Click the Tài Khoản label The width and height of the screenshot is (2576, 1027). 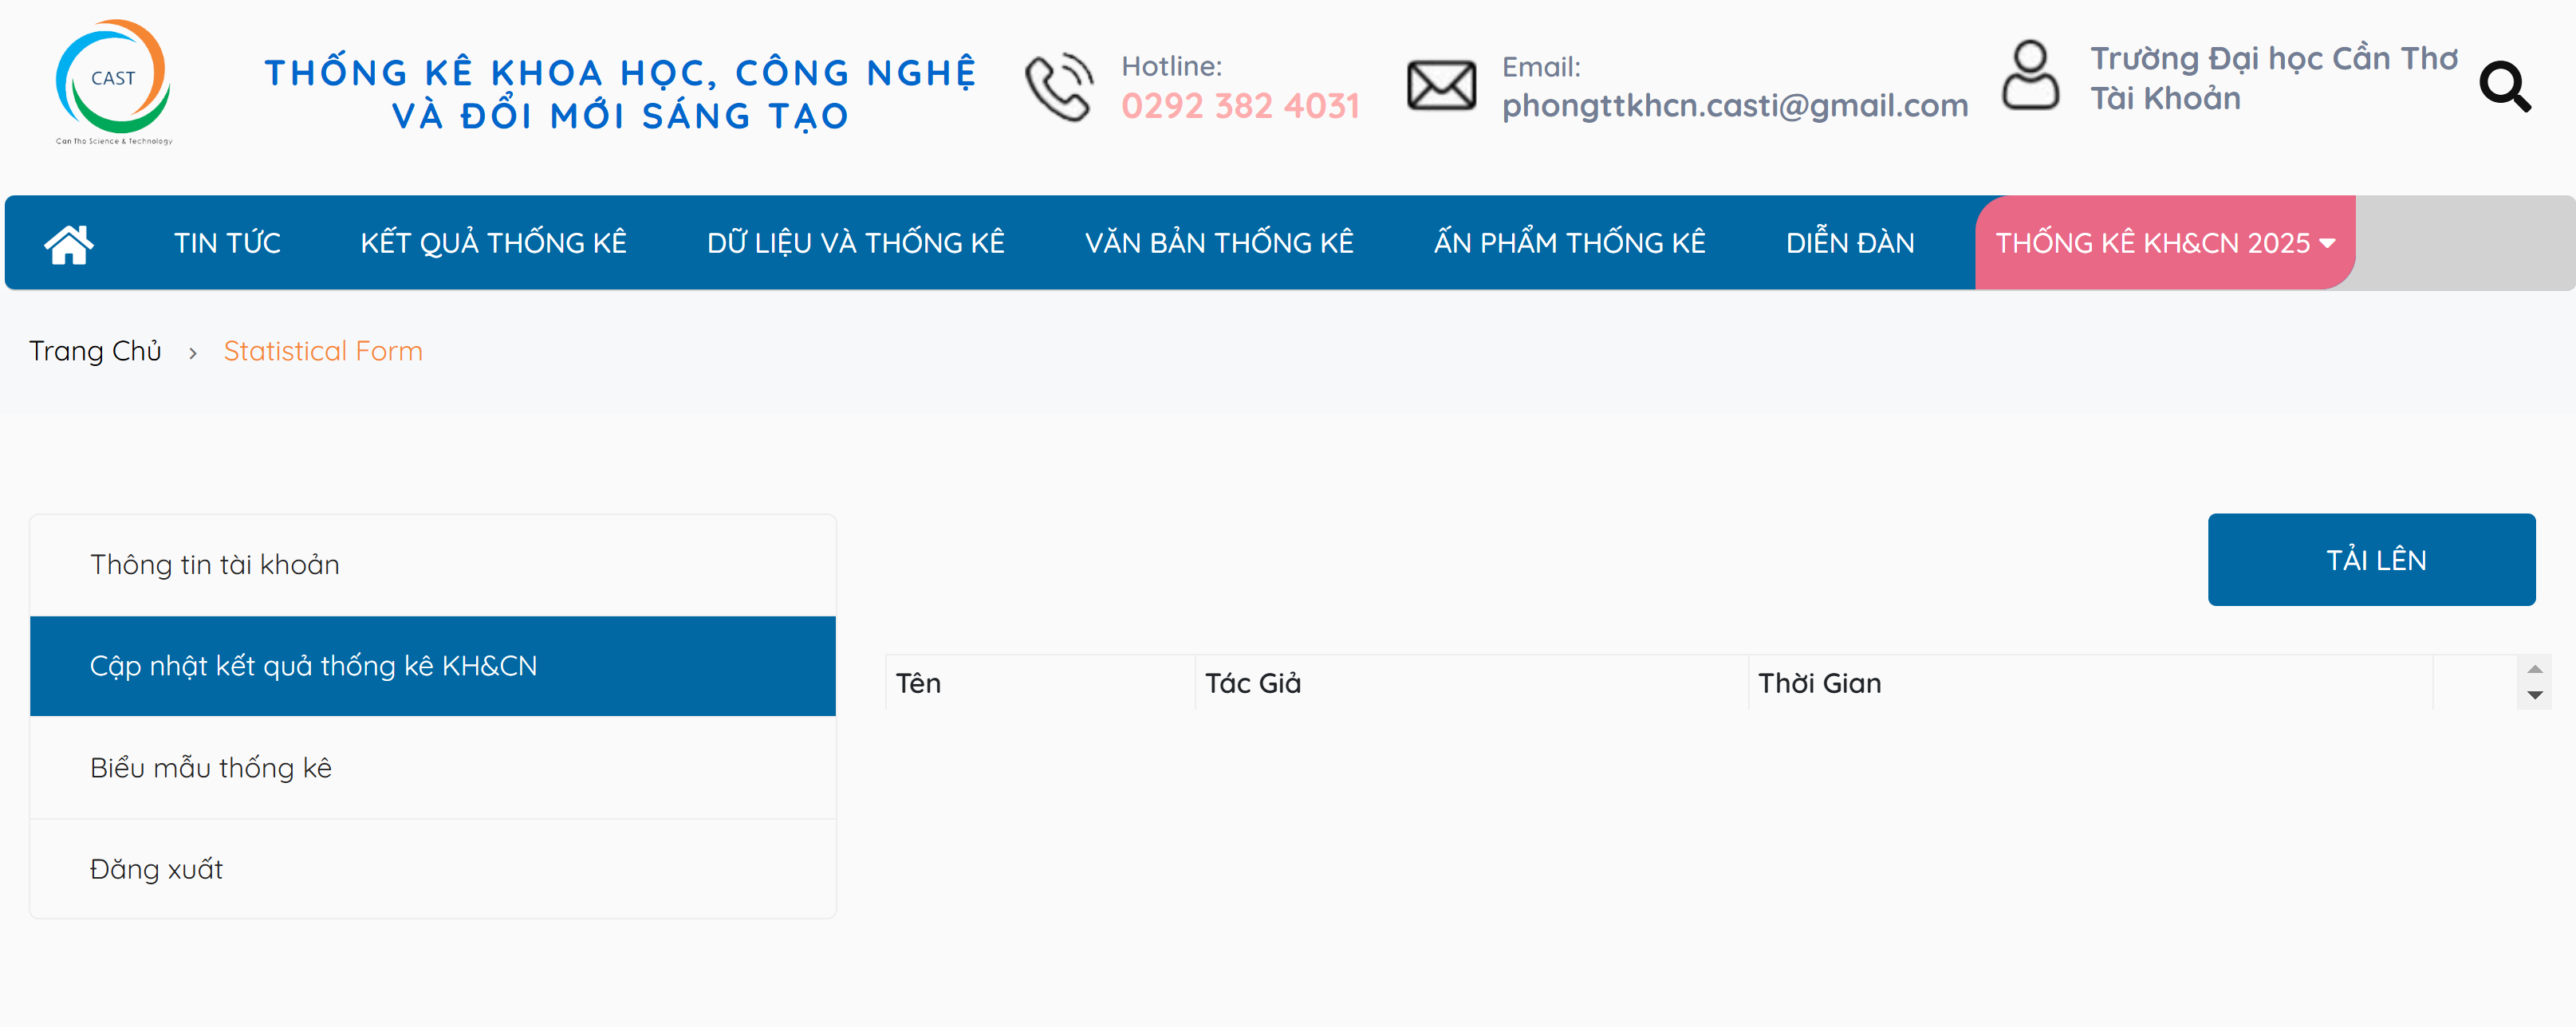coord(2165,99)
